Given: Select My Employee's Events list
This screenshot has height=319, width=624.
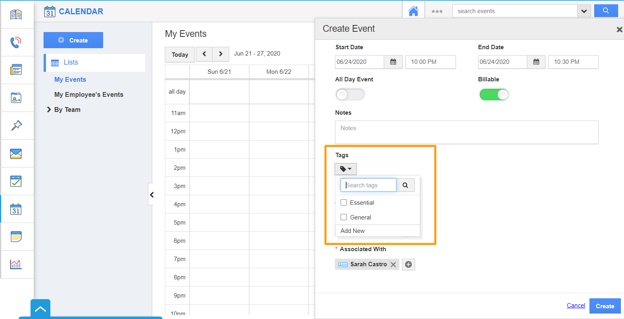Looking at the screenshot, I should click(89, 94).
